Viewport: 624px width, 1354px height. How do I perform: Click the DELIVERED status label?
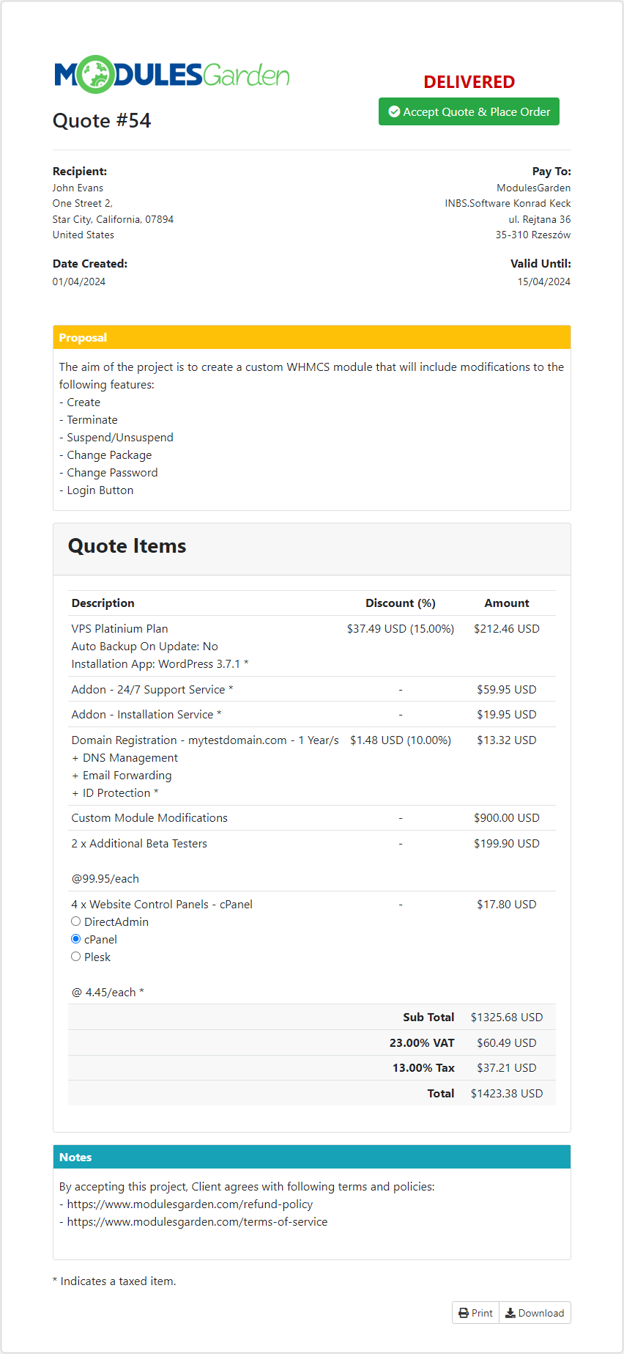pos(469,82)
